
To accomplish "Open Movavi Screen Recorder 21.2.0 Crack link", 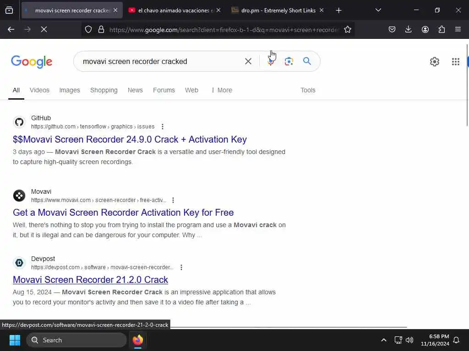I will (90, 280).
